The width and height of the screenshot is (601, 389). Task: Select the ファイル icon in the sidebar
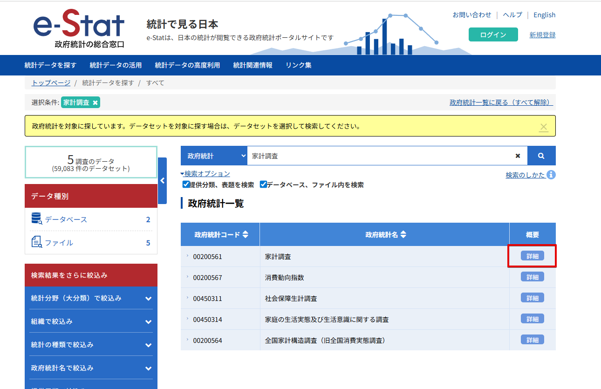click(x=37, y=242)
